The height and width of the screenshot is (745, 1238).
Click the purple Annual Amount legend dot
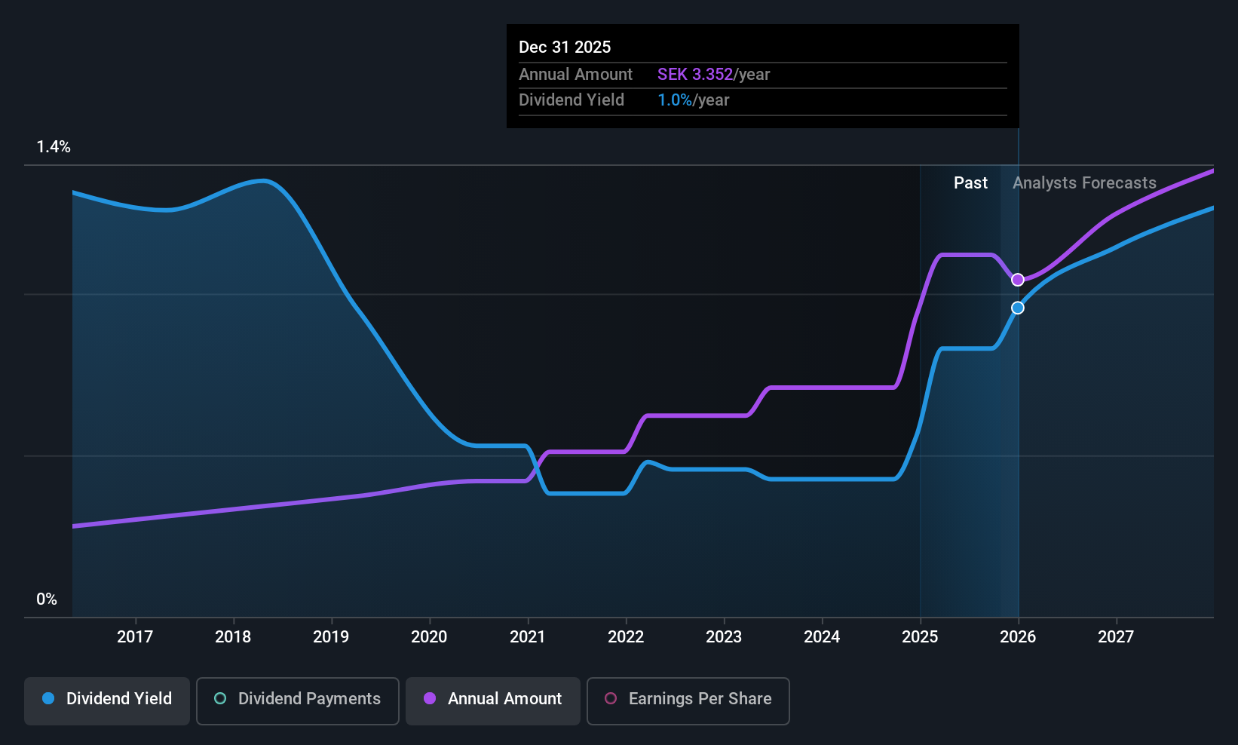(x=430, y=698)
